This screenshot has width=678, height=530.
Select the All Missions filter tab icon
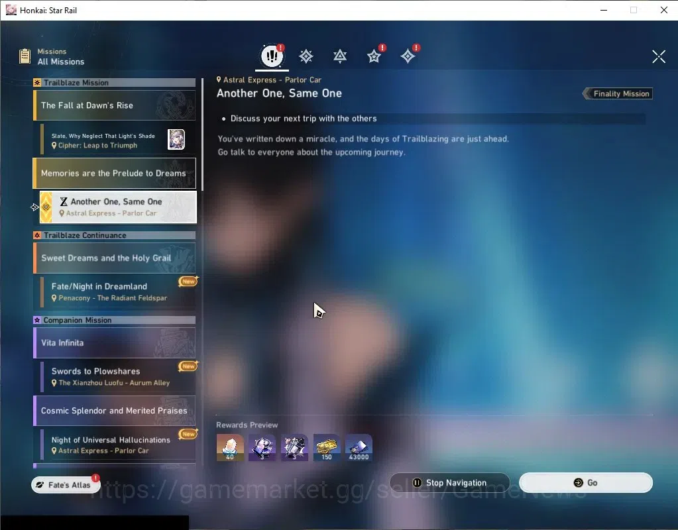[272, 56]
